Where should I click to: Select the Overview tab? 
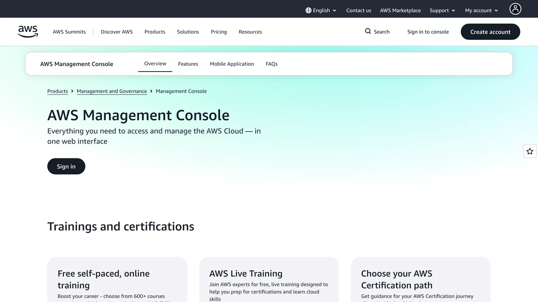click(155, 64)
